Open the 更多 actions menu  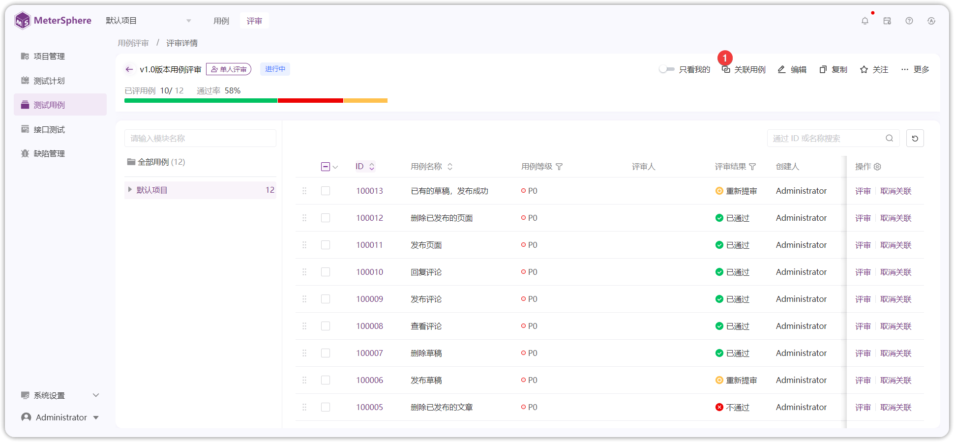coord(915,69)
